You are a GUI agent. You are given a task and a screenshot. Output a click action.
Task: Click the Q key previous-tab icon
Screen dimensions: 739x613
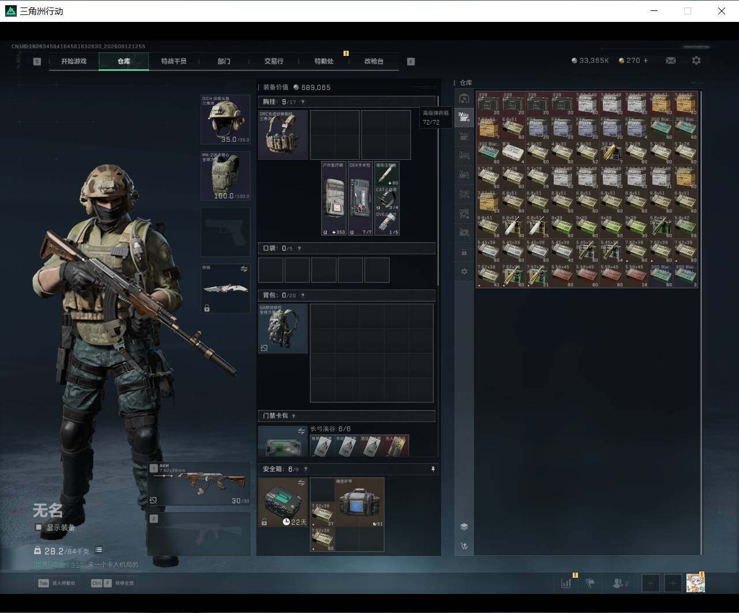pos(37,61)
